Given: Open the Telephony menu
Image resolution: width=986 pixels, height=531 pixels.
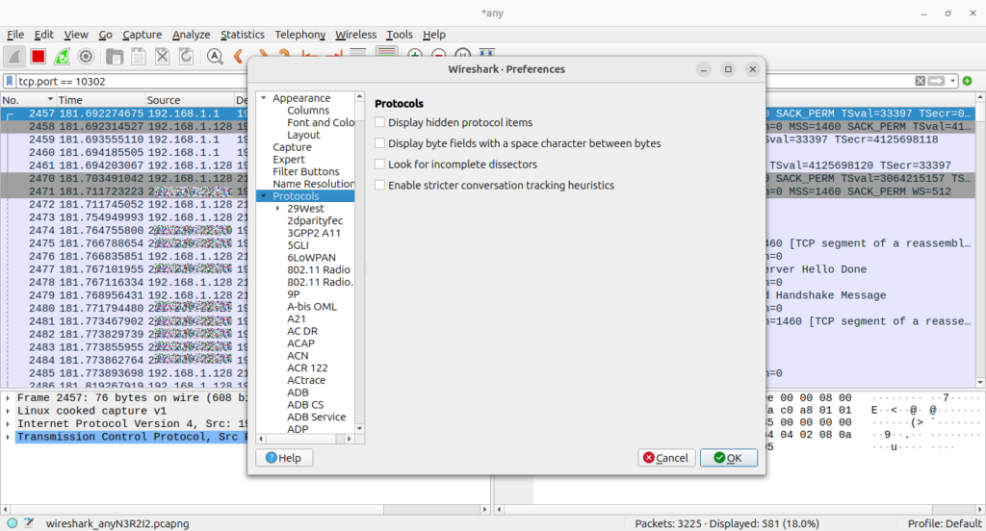Looking at the screenshot, I should click(x=300, y=35).
